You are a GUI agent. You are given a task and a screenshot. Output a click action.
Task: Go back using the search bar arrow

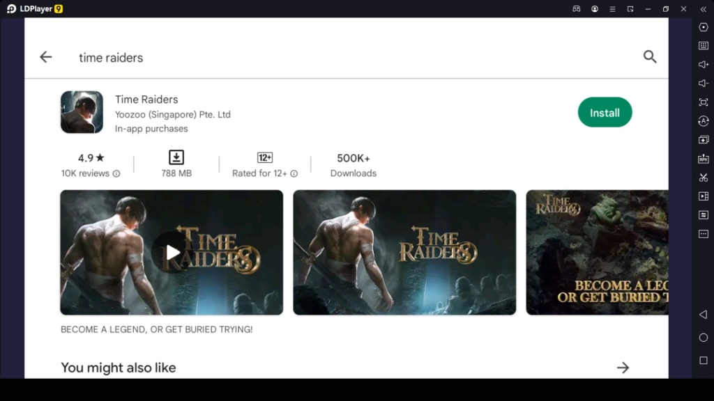(x=45, y=57)
